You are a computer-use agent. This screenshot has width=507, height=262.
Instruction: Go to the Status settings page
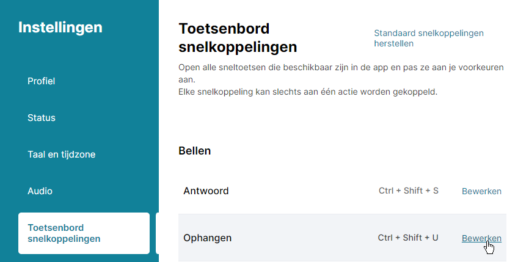pyautogui.click(x=42, y=118)
